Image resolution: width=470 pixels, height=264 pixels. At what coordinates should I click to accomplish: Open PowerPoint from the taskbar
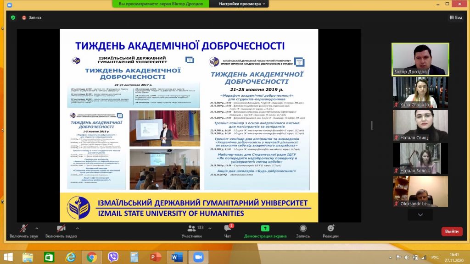coord(155,257)
